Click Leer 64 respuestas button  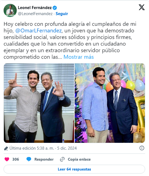click(74, 169)
